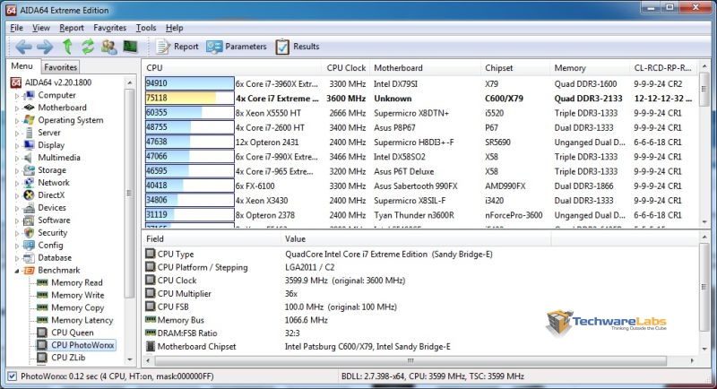
Task: Open the Parameters toolbar button
Action: click(237, 47)
